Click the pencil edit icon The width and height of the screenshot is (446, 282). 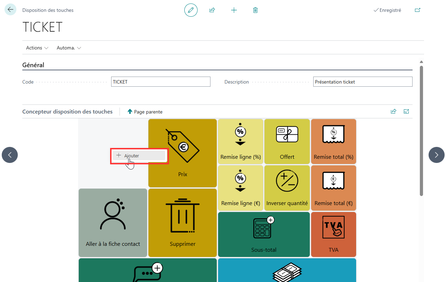(x=191, y=10)
